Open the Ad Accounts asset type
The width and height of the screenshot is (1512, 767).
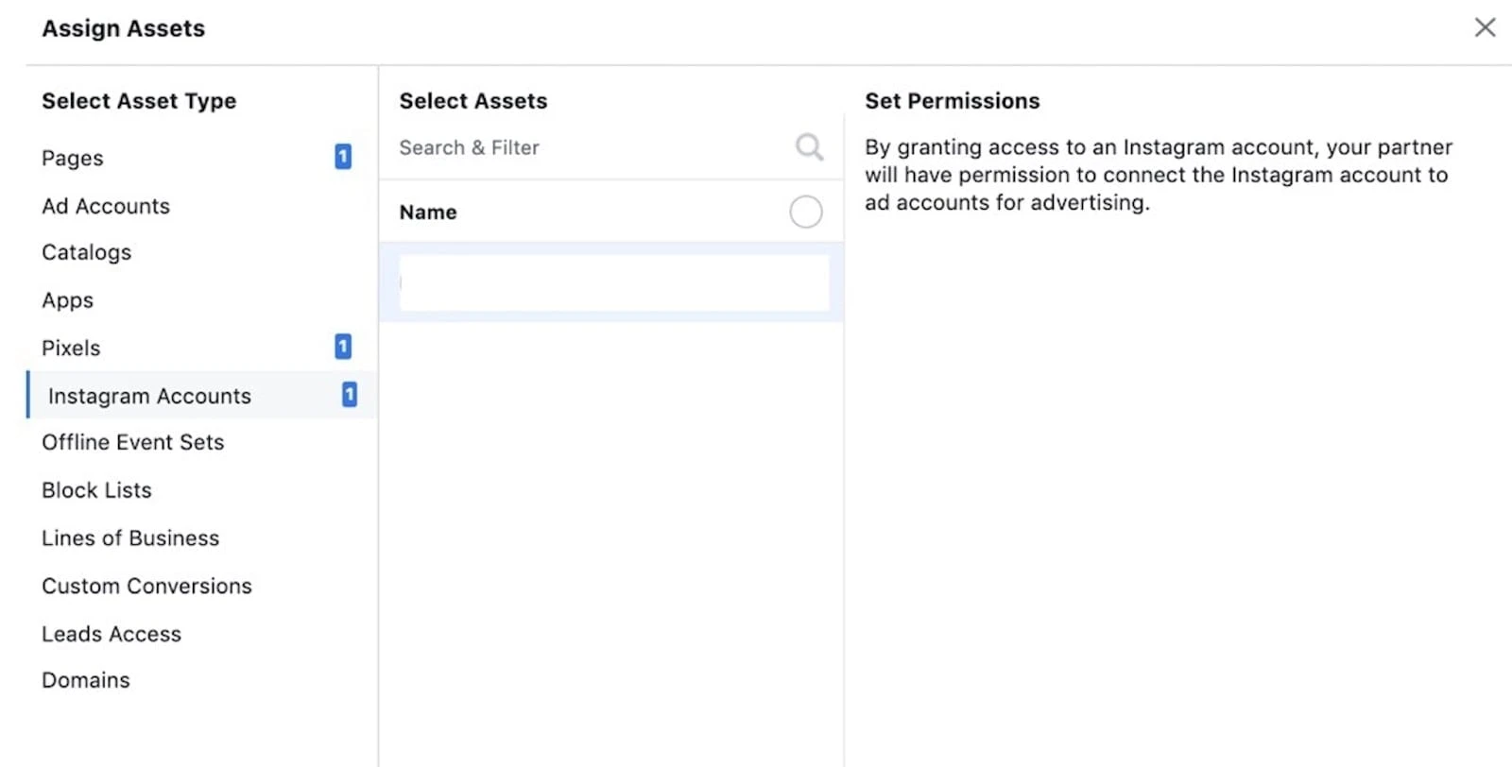pyautogui.click(x=106, y=206)
